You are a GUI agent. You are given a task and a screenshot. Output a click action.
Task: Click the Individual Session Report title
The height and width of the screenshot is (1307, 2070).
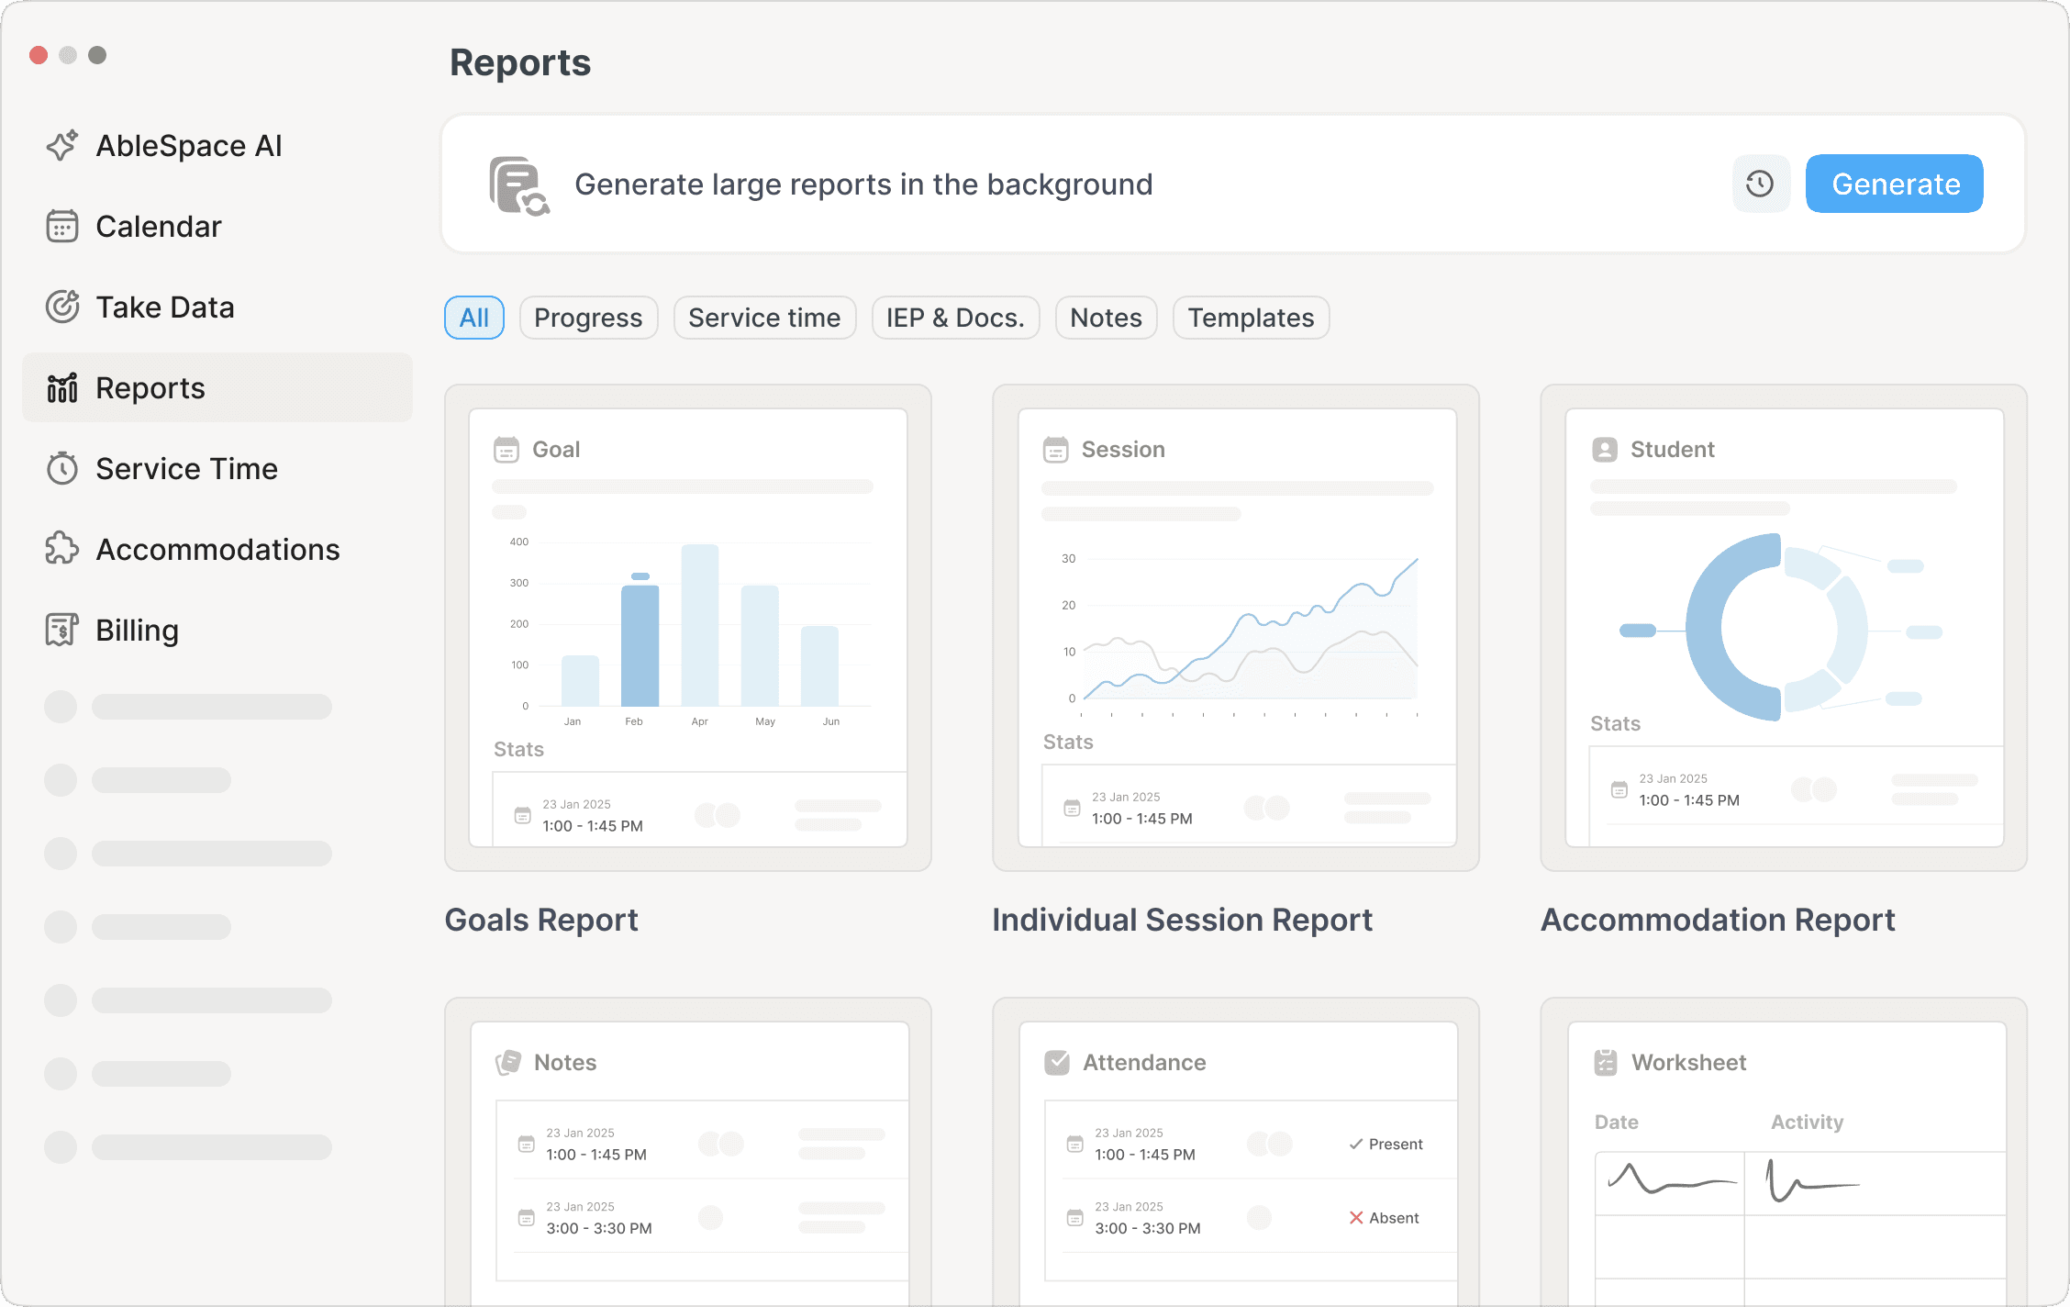(x=1182, y=920)
